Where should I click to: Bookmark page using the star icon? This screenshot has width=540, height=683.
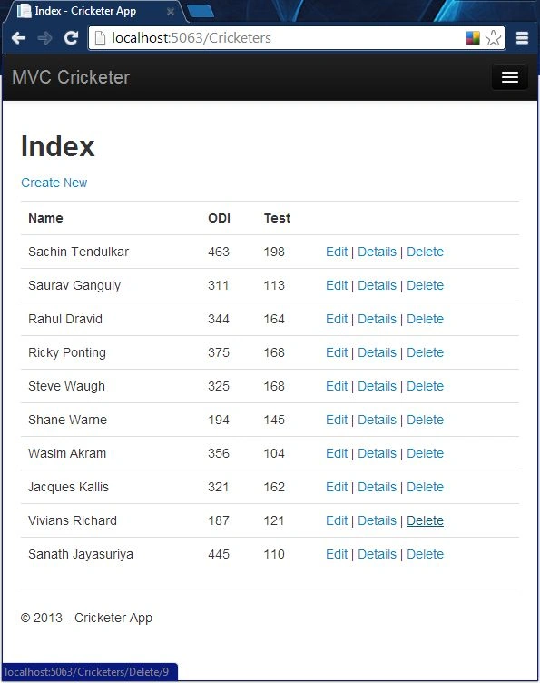493,38
